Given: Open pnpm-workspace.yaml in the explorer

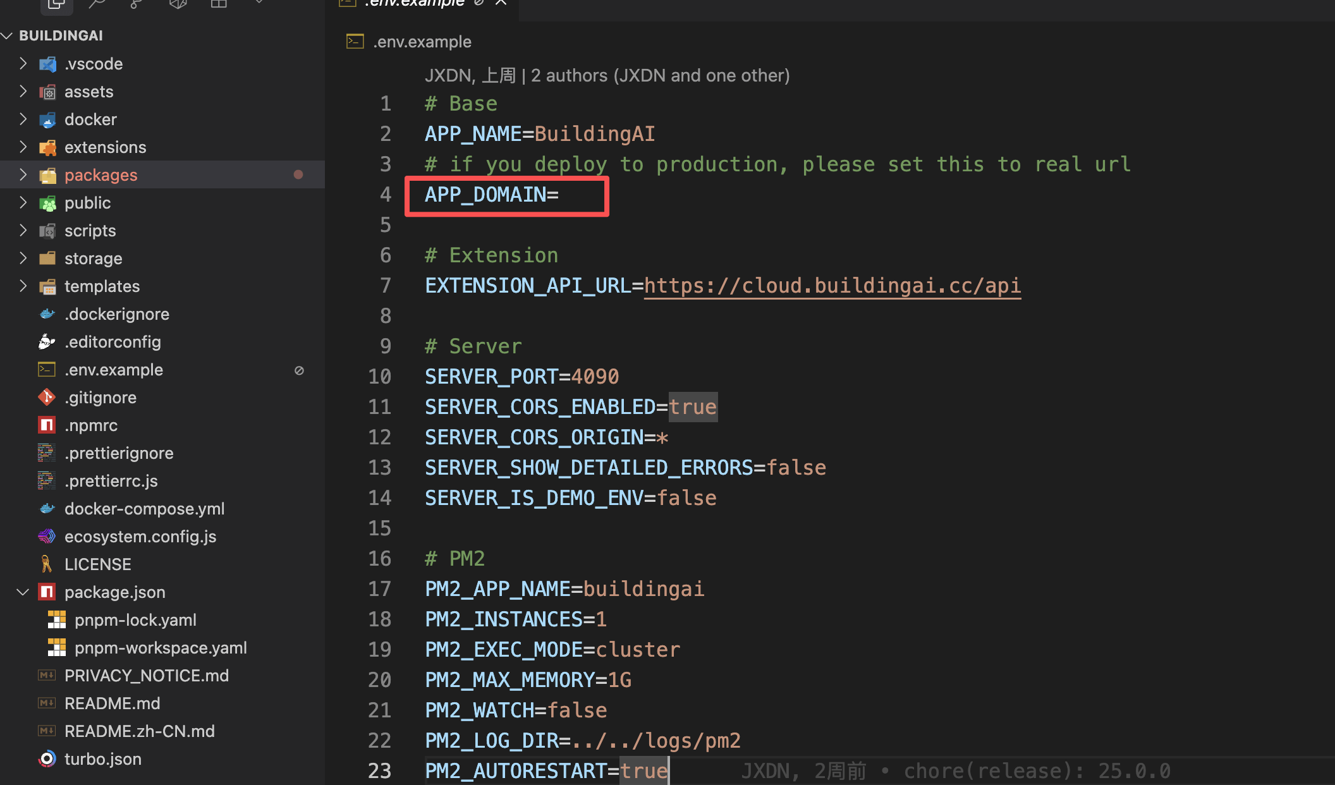Looking at the screenshot, I should [161, 648].
